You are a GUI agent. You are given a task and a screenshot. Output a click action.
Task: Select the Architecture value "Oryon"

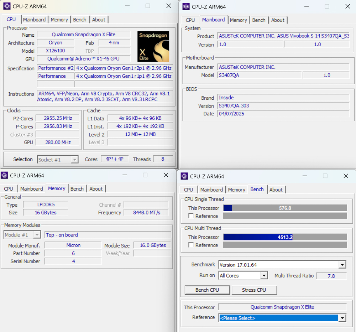[56, 43]
